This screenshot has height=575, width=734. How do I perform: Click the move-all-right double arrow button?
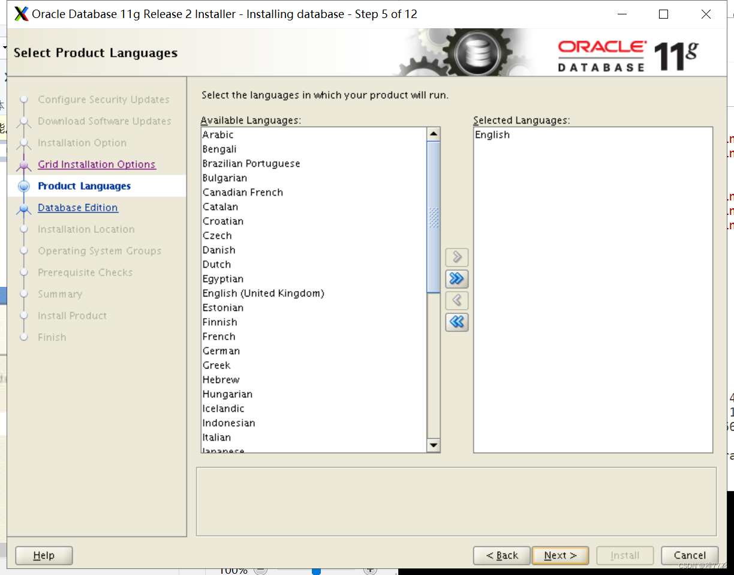(456, 278)
